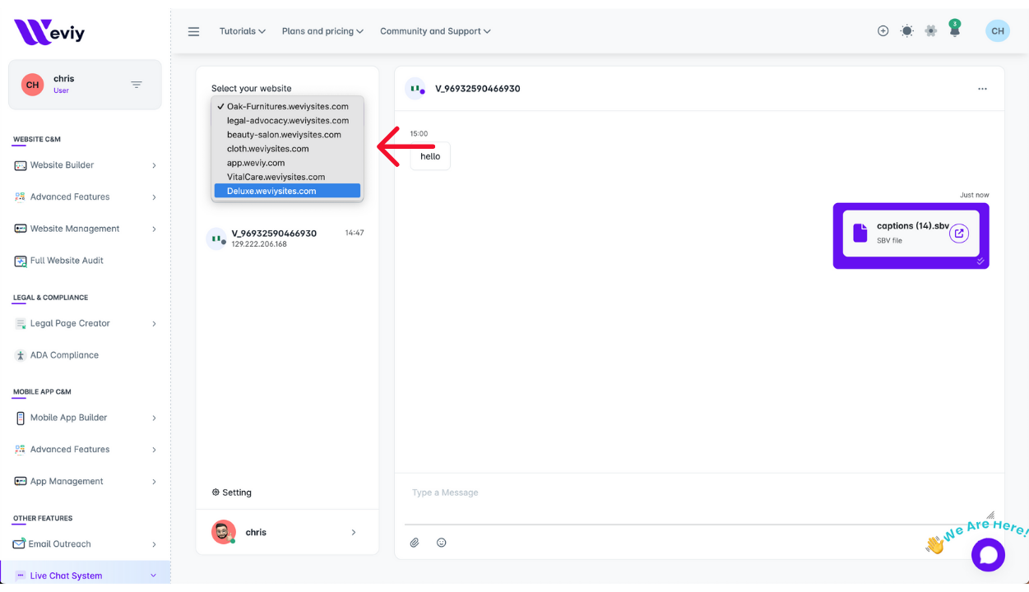Open the Full Website Audit link
The height and width of the screenshot is (592, 1029).
click(x=67, y=261)
